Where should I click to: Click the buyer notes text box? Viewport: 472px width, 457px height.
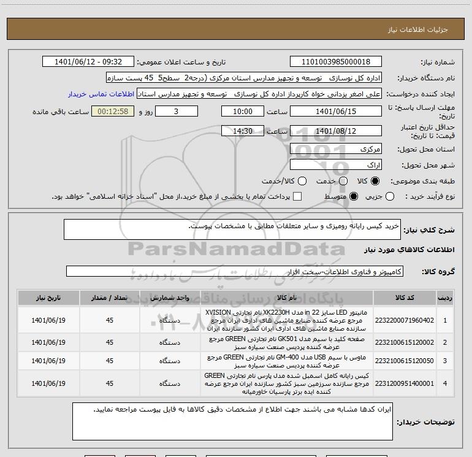[x=232, y=421]
